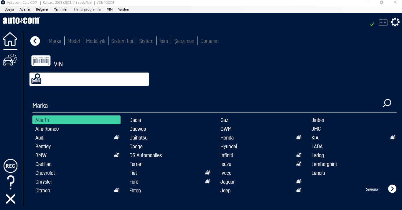Click the REC recording icon
This screenshot has width=402, height=210.
point(11,166)
